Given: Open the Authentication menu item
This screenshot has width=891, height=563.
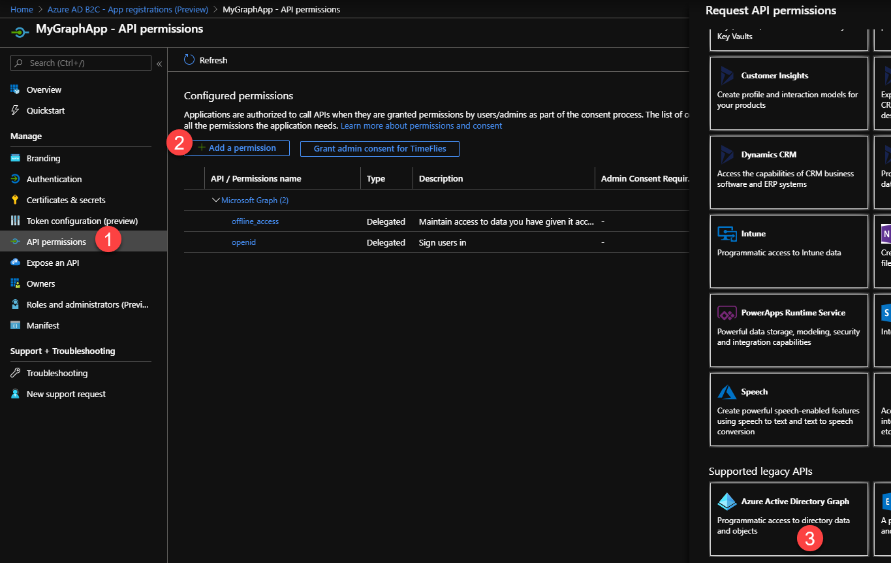Looking at the screenshot, I should [54, 179].
